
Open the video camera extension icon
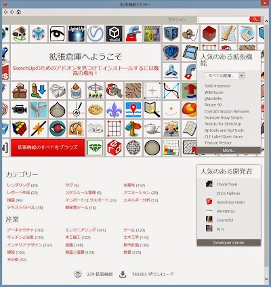pos(20,109)
